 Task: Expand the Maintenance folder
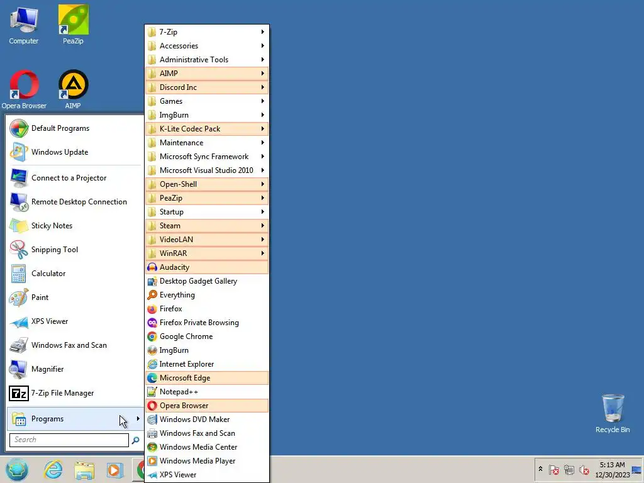click(x=207, y=143)
